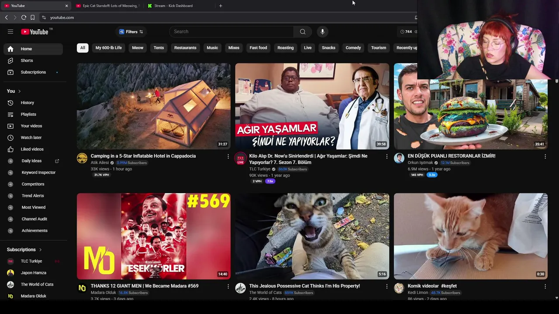Image resolution: width=559 pixels, height=314 pixels.
Task: Open Channel Audit tool
Action: [33, 219]
